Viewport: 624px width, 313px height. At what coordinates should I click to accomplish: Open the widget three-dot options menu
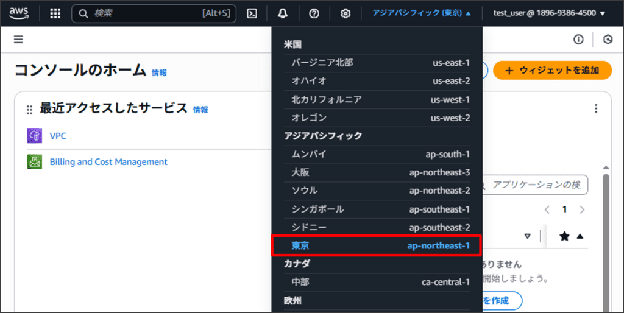click(596, 108)
